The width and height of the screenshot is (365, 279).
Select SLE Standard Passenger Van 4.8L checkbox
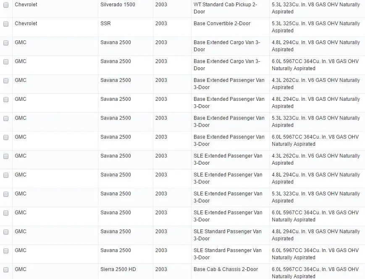(x=6, y=232)
